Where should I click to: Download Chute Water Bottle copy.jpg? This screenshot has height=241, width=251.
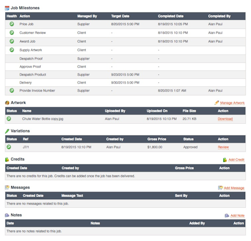pos(225,119)
